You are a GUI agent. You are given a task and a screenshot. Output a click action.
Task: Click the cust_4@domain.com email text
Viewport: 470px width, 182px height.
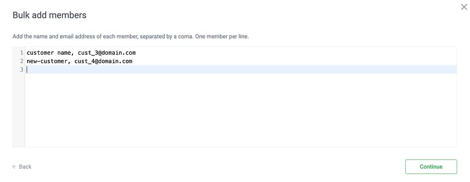[103, 61]
